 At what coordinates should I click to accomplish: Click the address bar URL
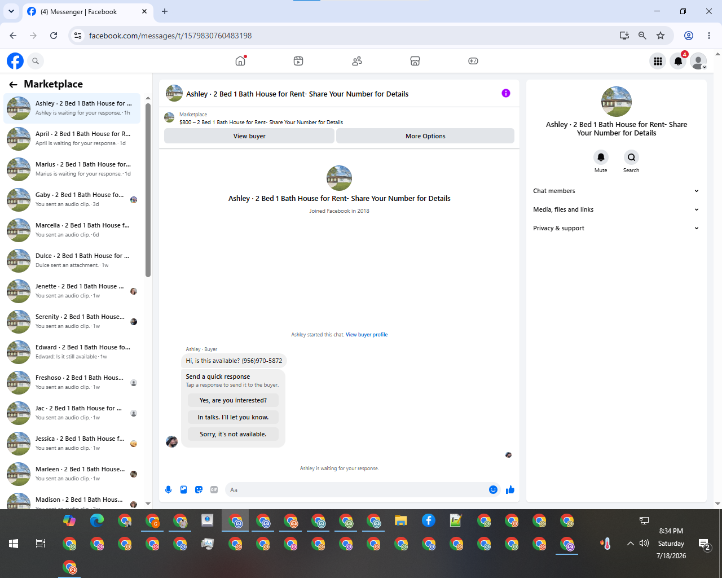click(170, 36)
